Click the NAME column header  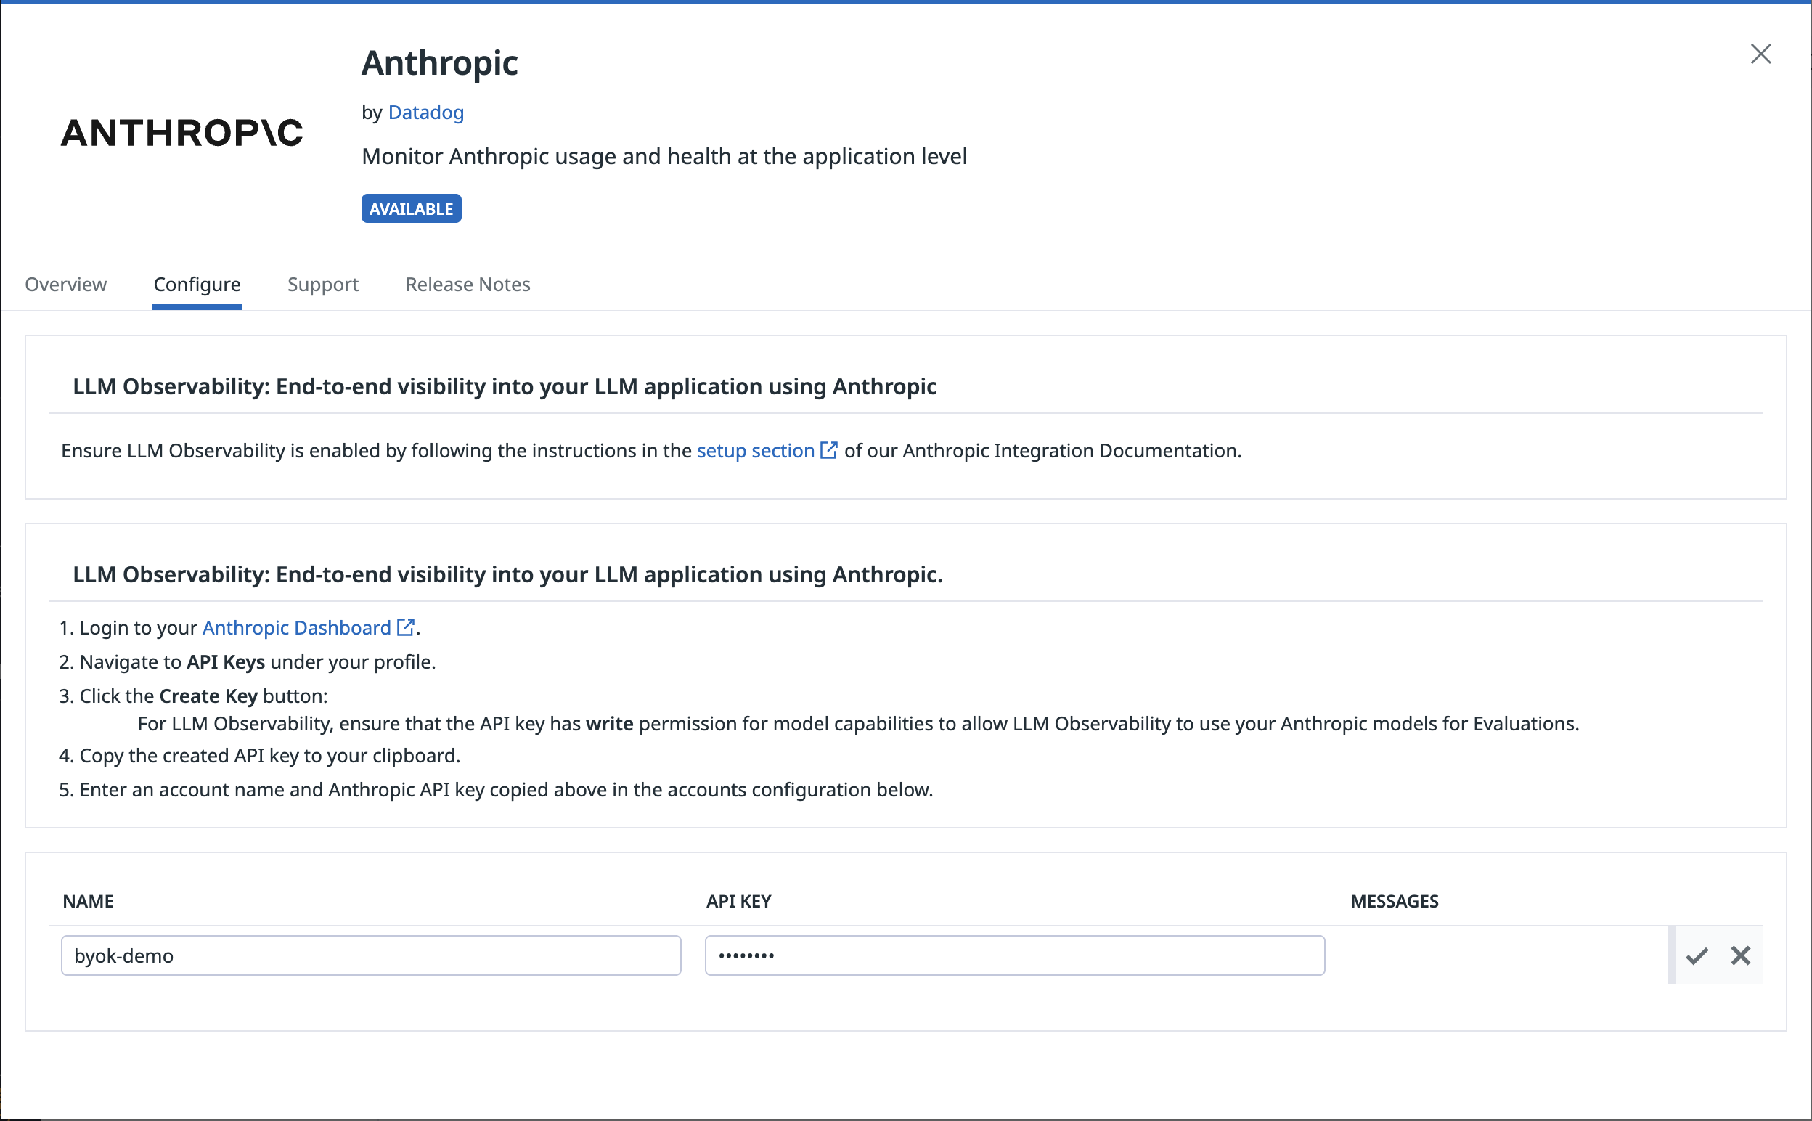pyautogui.click(x=88, y=902)
